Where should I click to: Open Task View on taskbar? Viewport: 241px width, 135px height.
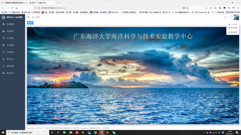coord(58,133)
